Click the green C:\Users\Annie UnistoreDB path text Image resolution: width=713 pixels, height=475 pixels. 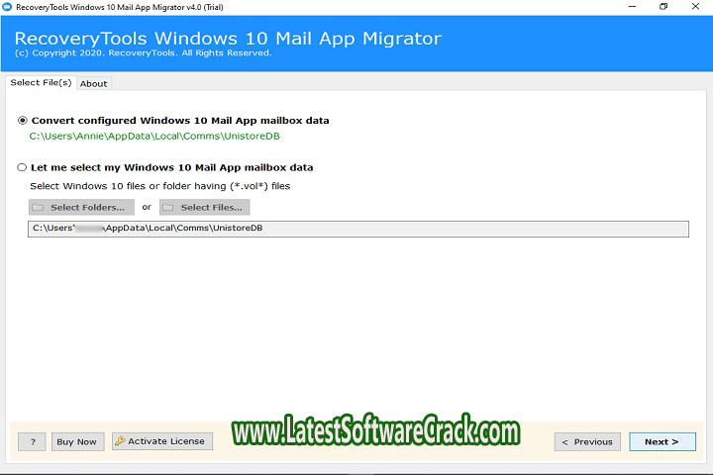[154, 137]
